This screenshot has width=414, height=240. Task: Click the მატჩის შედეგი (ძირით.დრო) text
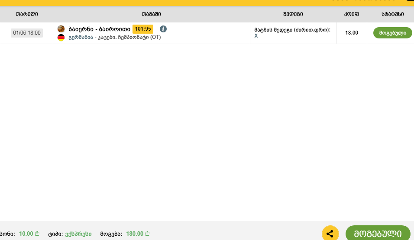pyautogui.click(x=293, y=30)
